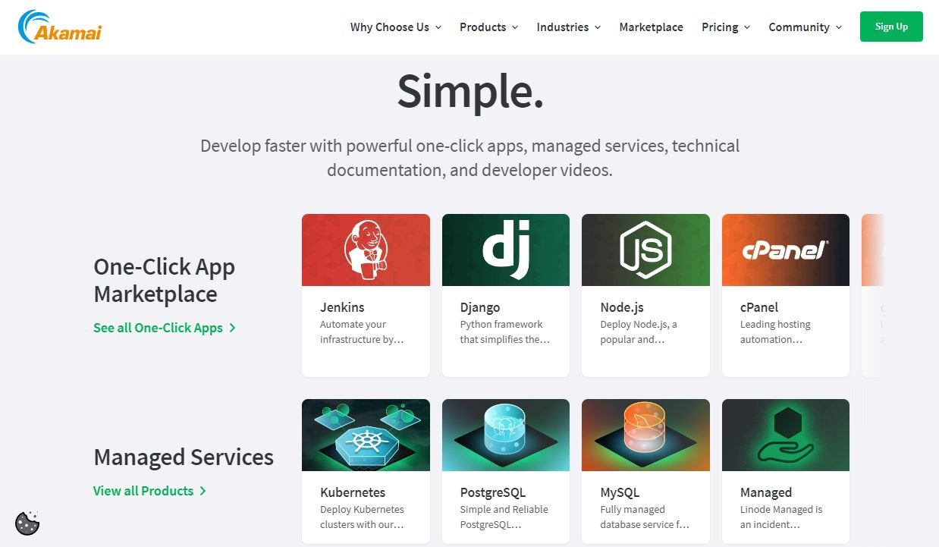Follow the View all Products link
The height and width of the screenshot is (547, 939).
point(149,491)
